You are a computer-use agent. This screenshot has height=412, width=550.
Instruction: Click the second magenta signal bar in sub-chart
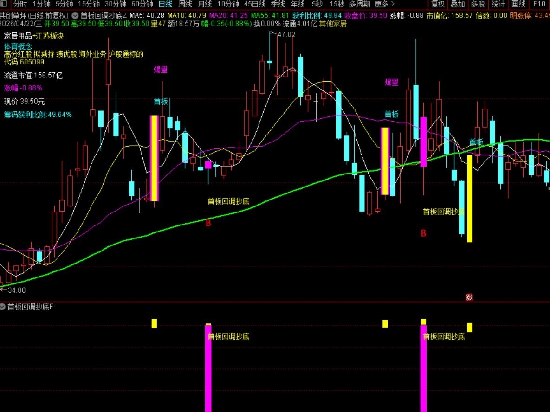[423, 368]
